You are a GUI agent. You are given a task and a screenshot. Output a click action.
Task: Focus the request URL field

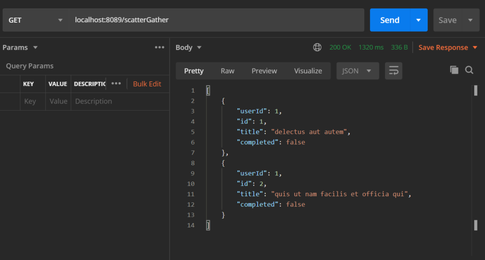pos(216,20)
